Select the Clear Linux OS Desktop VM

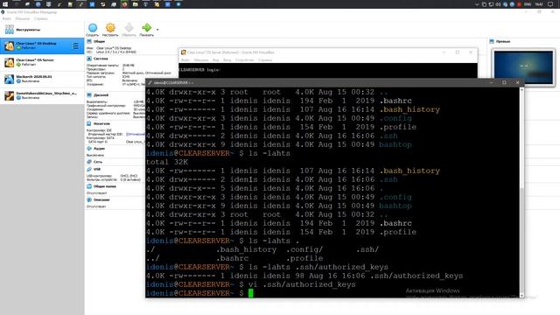click(x=42, y=45)
